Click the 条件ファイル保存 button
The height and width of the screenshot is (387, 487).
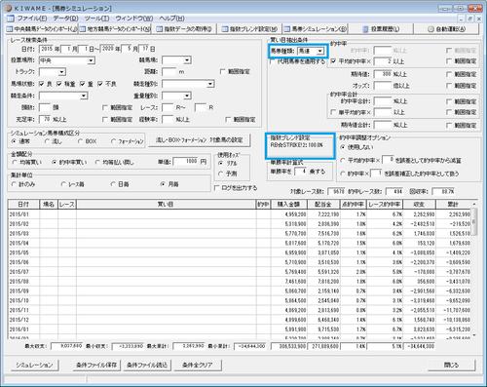tap(96, 365)
